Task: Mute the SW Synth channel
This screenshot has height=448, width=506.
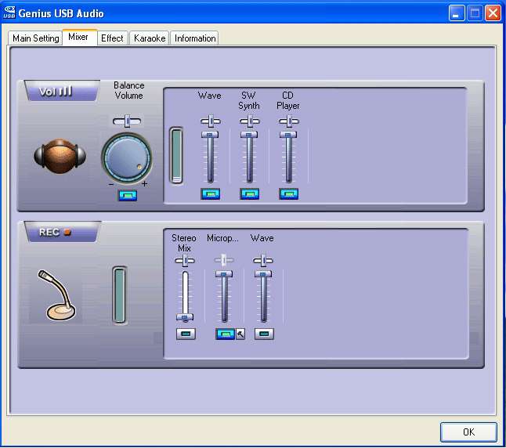Action: click(x=249, y=194)
